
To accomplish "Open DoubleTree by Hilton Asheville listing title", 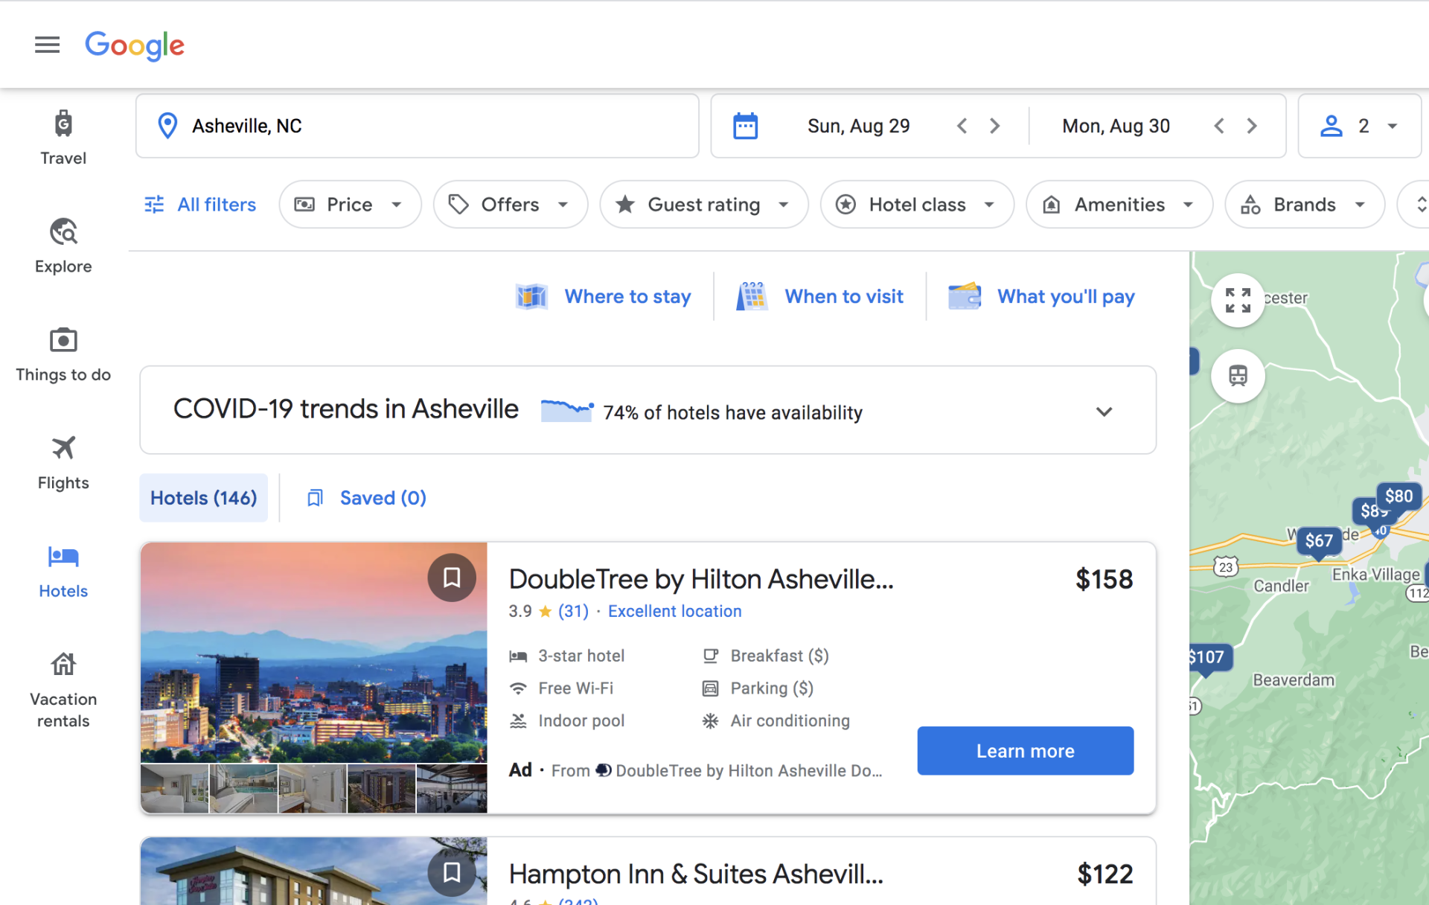I will coord(701,579).
